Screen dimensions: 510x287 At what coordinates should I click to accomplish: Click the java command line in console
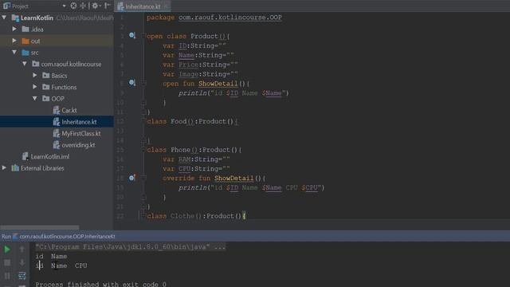click(x=130, y=247)
